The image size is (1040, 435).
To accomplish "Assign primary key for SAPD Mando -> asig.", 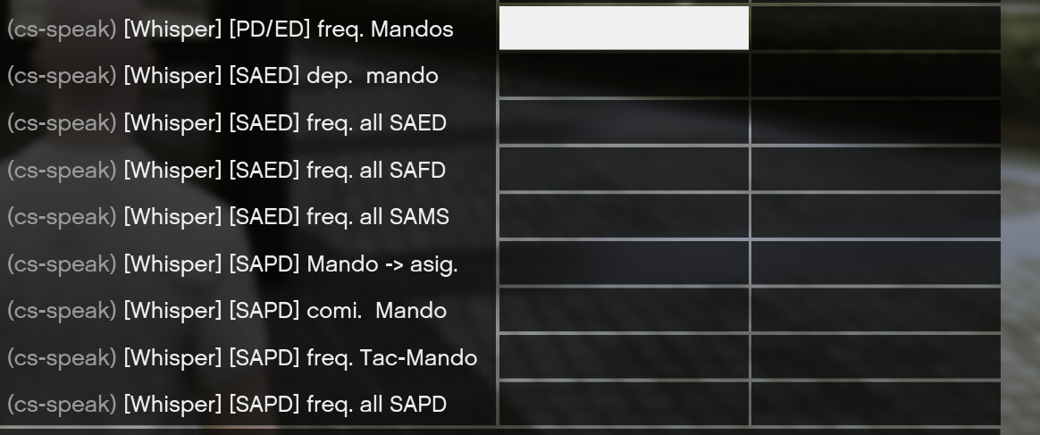I will [625, 264].
